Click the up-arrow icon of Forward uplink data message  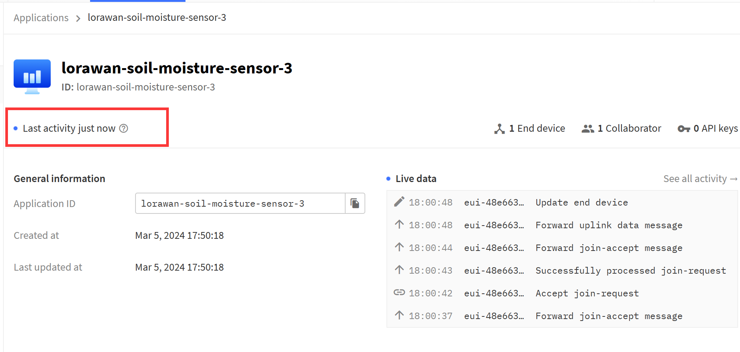tap(399, 224)
